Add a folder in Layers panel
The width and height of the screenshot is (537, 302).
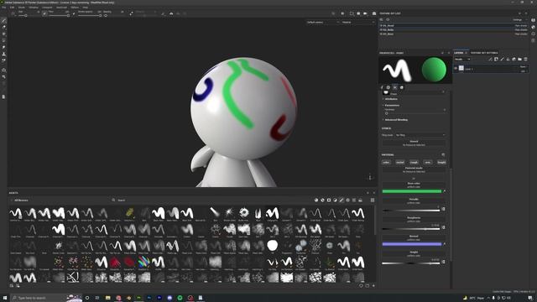click(519, 60)
